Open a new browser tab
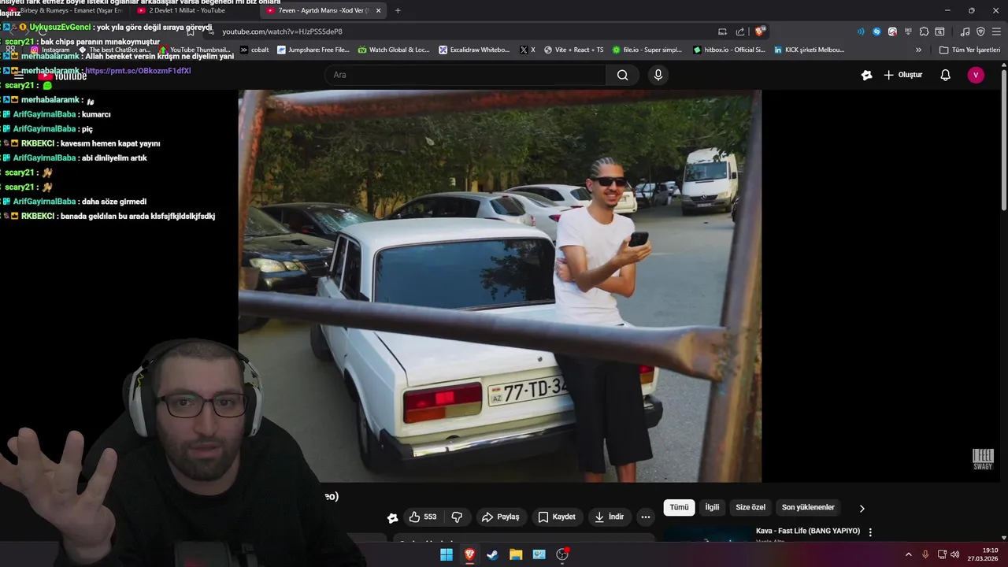 tap(398, 10)
